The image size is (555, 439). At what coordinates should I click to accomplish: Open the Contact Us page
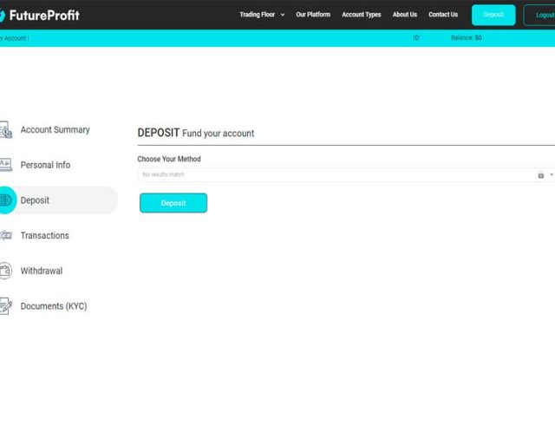pyautogui.click(x=443, y=15)
